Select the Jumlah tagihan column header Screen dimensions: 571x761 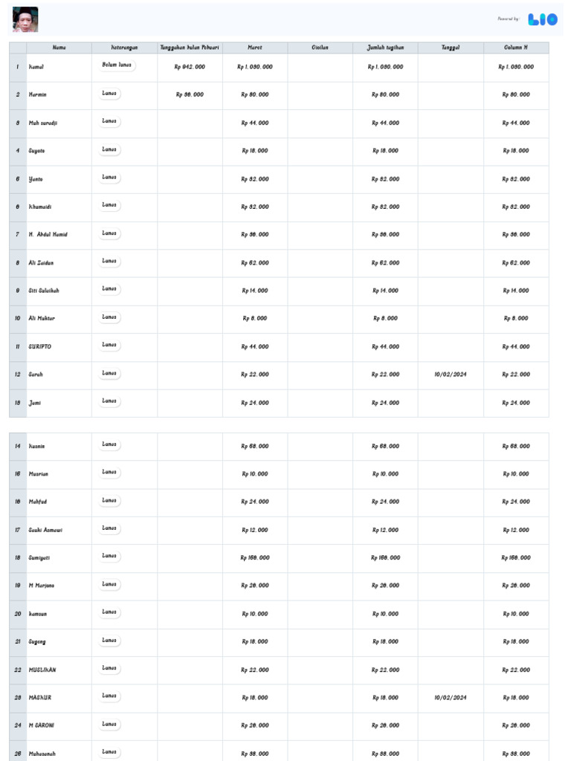point(385,48)
